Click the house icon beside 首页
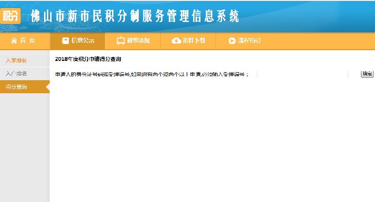The image size is (375, 202). (14, 41)
